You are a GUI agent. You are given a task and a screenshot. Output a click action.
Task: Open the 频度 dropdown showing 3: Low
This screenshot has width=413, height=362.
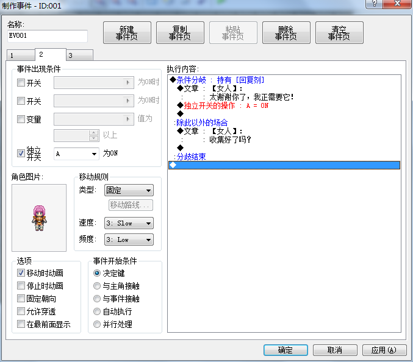click(129, 240)
